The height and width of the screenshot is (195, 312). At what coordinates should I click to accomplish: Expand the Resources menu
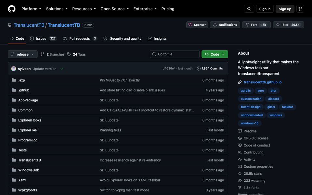84,9
